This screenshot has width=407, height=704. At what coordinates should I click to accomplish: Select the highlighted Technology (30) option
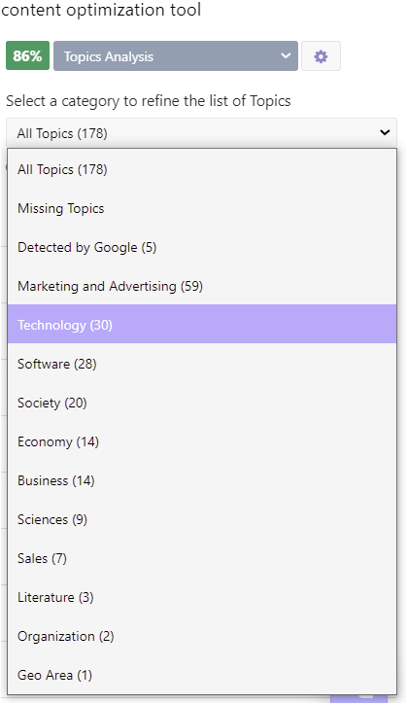click(202, 325)
